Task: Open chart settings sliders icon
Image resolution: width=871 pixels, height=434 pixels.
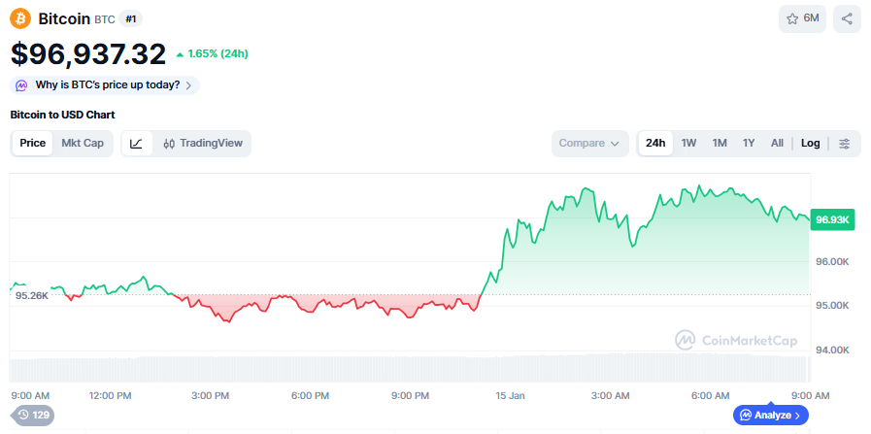Action: click(845, 144)
